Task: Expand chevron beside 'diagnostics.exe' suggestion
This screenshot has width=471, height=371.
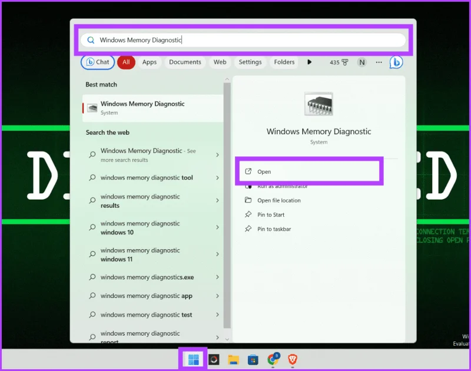Action: click(x=217, y=277)
